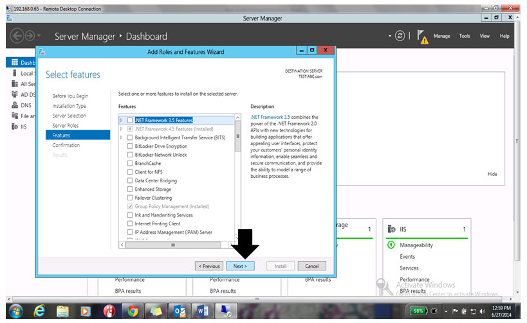
Task: Check Background Intelligent Transfer Service (BITS) checkbox
Action: (130, 137)
